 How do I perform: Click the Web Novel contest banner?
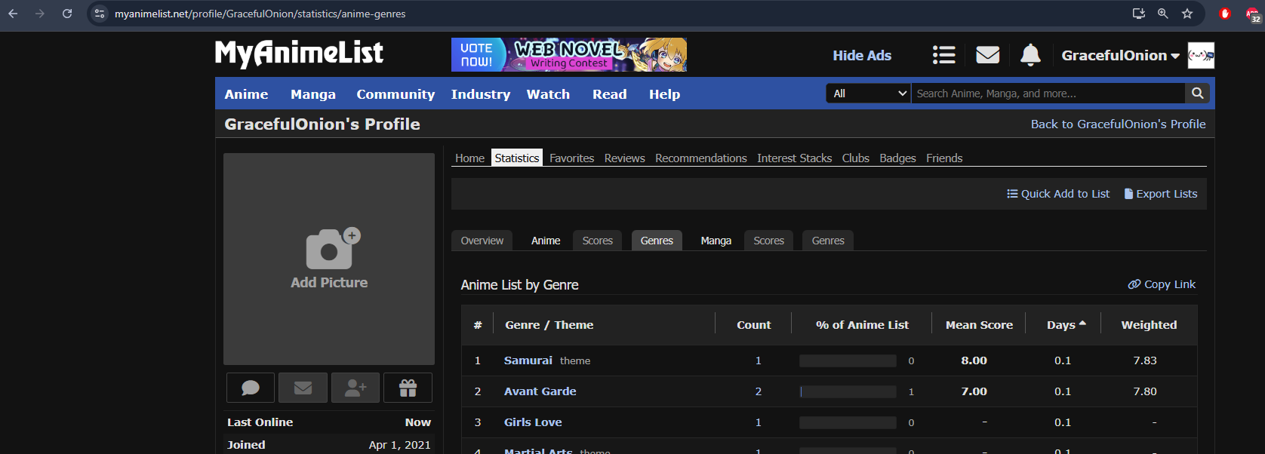(x=569, y=55)
